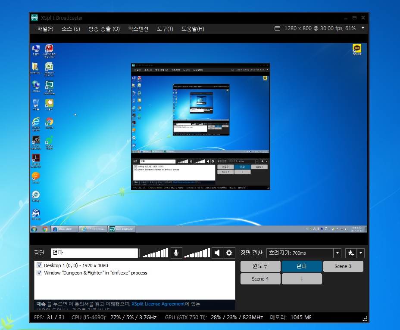Click the resolution display icon beside 1280 x 800
Screen dimensions: 400x330
click(277, 28)
